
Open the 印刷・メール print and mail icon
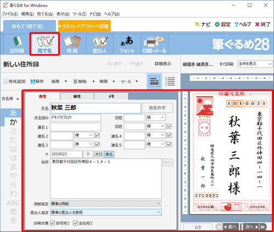click(x=155, y=45)
